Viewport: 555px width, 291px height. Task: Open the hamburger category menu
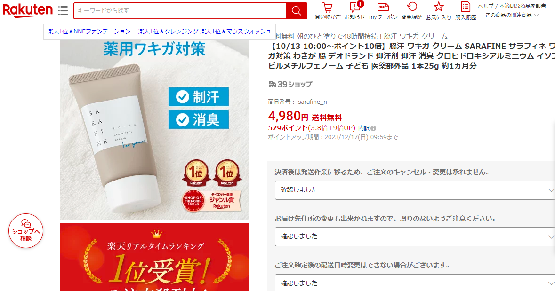point(63,11)
